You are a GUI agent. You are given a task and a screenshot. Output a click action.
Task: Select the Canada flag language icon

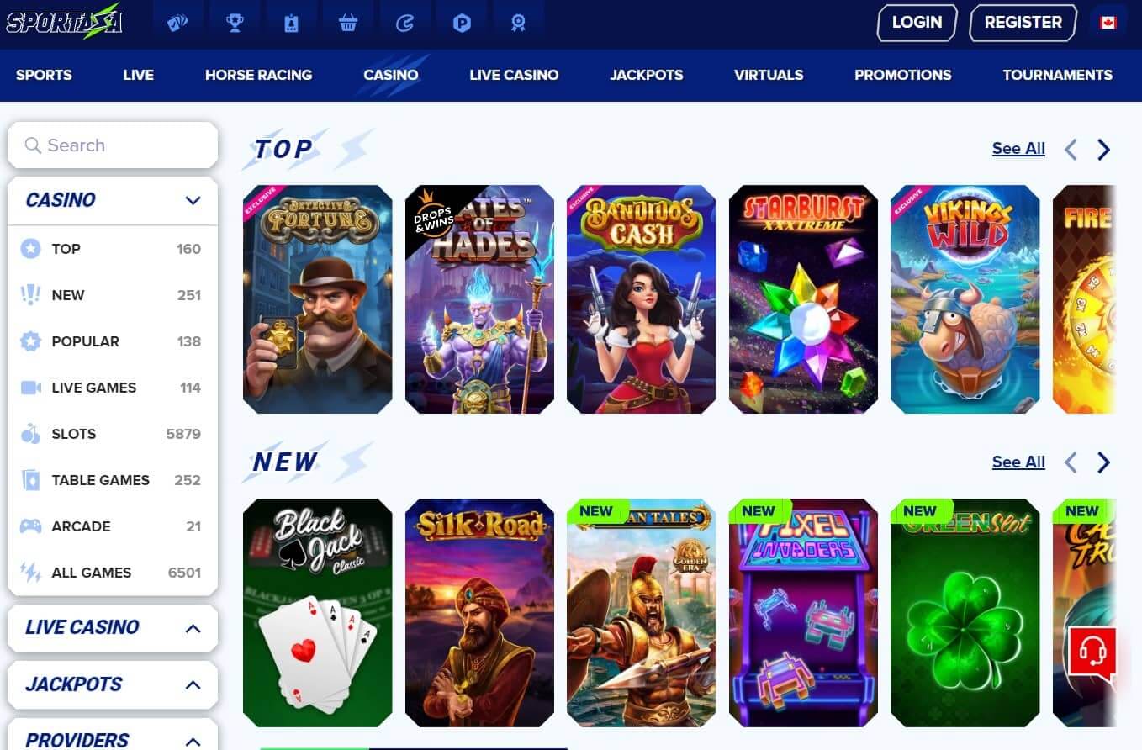pyautogui.click(x=1108, y=23)
